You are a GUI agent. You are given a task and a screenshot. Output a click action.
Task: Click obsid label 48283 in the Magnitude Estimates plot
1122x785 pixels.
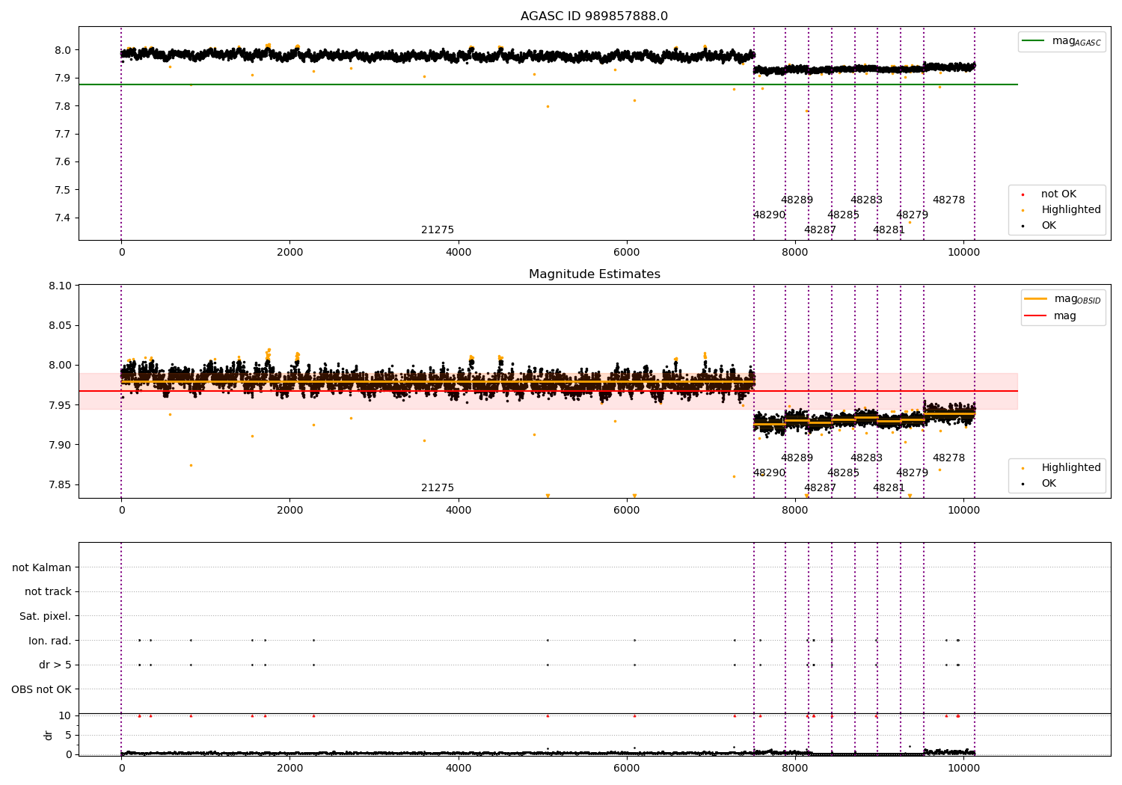(x=866, y=458)
